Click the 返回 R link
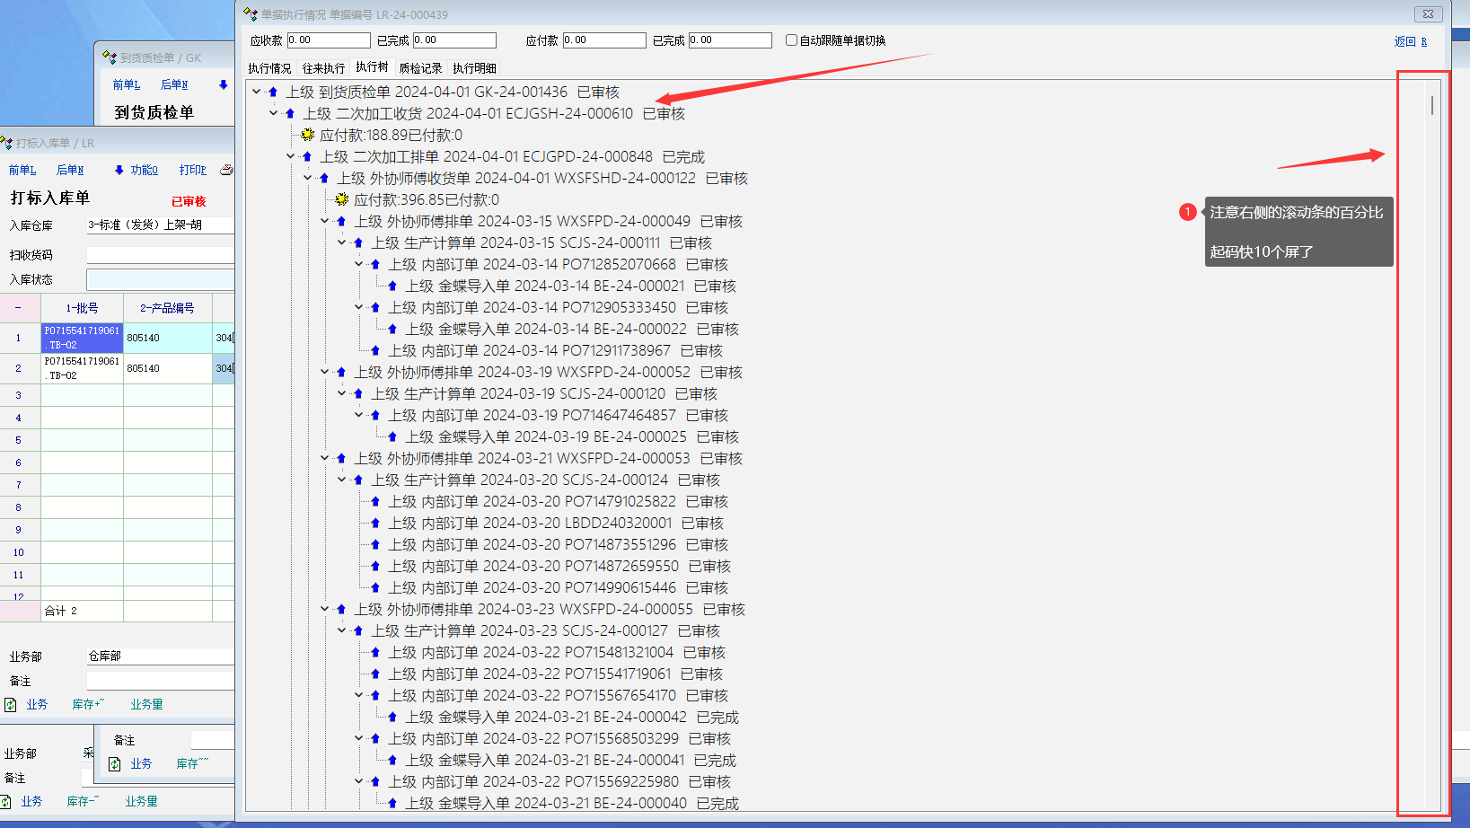Image resolution: width=1470 pixels, height=828 pixels. [x=1410, y=41]
